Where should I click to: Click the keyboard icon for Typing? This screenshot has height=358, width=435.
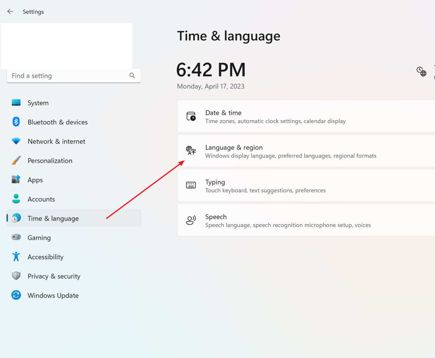pos(191,185)
